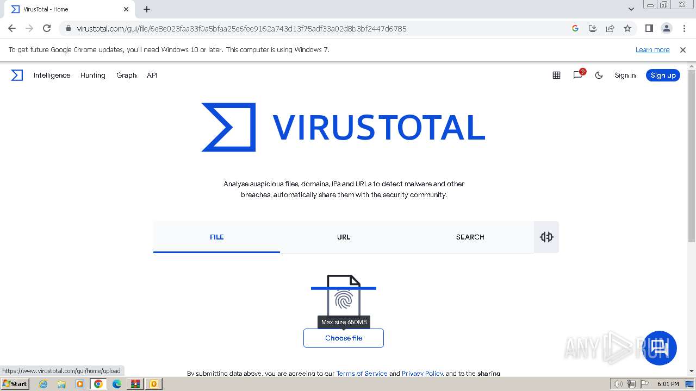Open Chrome three-dot menu
The width and height of the screenshot is (696, 391).
click(x=684, y=28)
